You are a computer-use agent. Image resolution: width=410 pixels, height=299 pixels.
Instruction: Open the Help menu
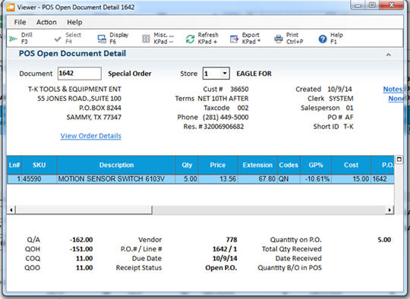[x=74, y=22]
